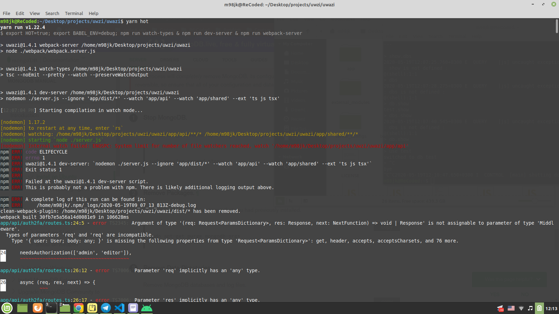Click the 'yarn hot' command text

[x=137, y=21]
